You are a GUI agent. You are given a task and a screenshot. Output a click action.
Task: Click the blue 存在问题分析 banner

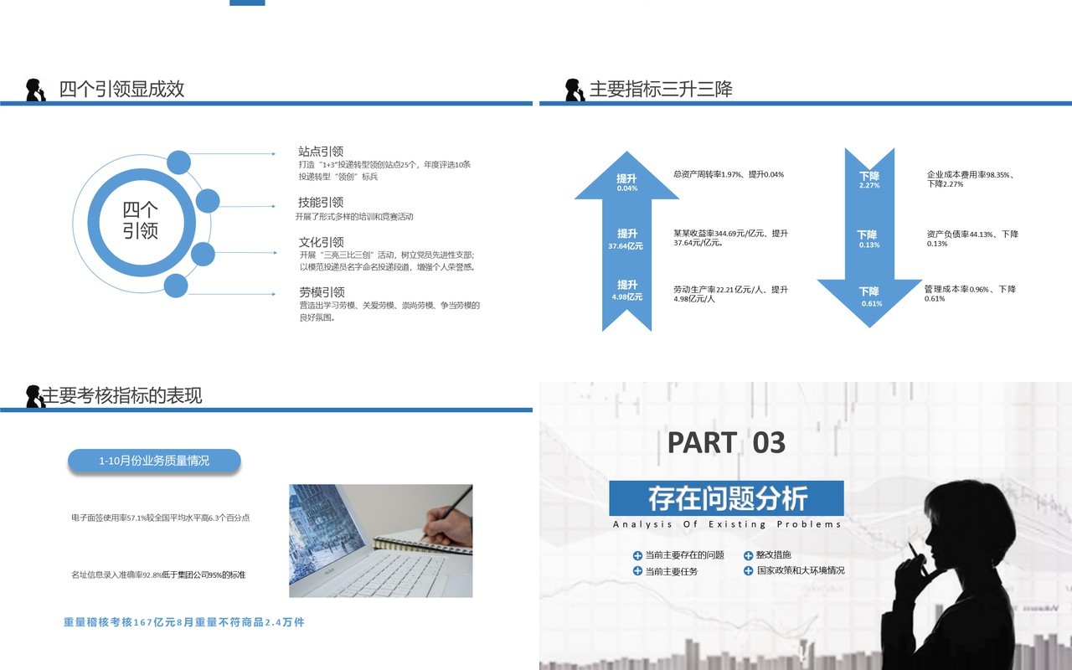[x=726, y=498]
